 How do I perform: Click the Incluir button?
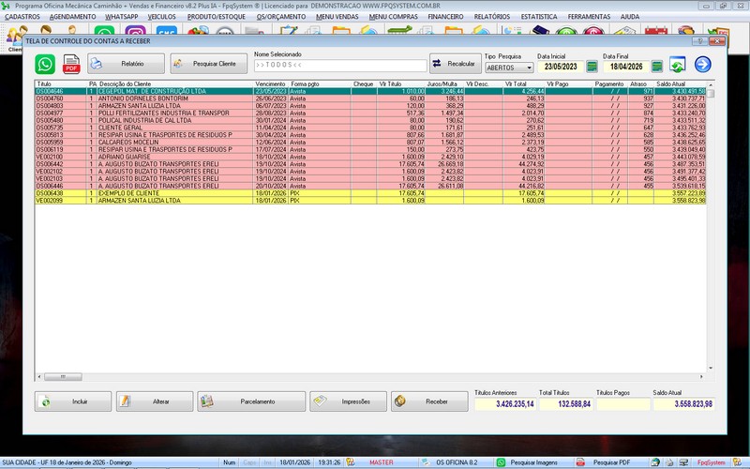tap(73, 401)
